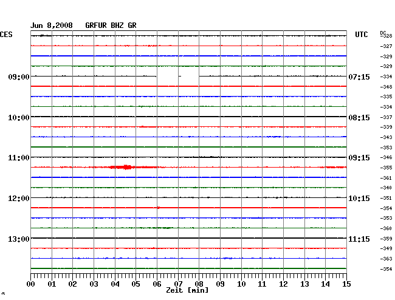Click minute axis tick label "09" below the plot
This screenshot has width=395, height=300.
click(x=220, y=284)
